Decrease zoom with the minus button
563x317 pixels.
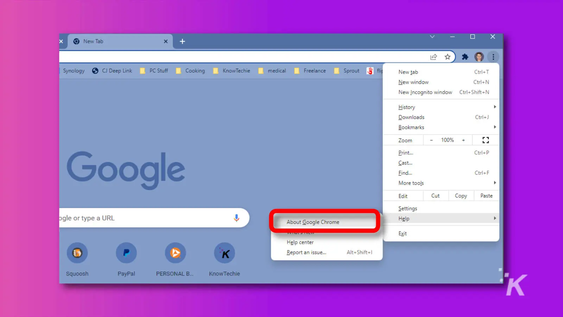pyautogui.click(x=431, y=140)
